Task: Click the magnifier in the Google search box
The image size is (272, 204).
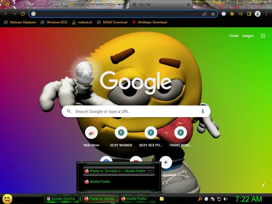Action: click(69, 111)
